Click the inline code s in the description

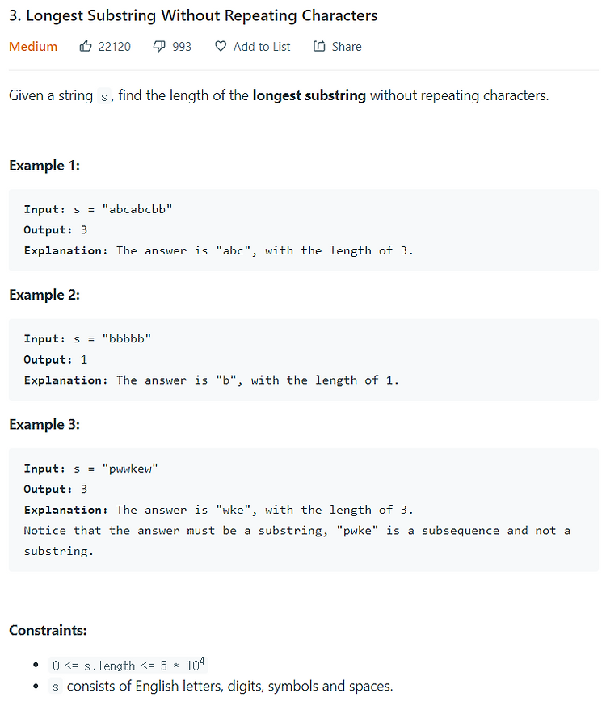click(x=104, y=96)
